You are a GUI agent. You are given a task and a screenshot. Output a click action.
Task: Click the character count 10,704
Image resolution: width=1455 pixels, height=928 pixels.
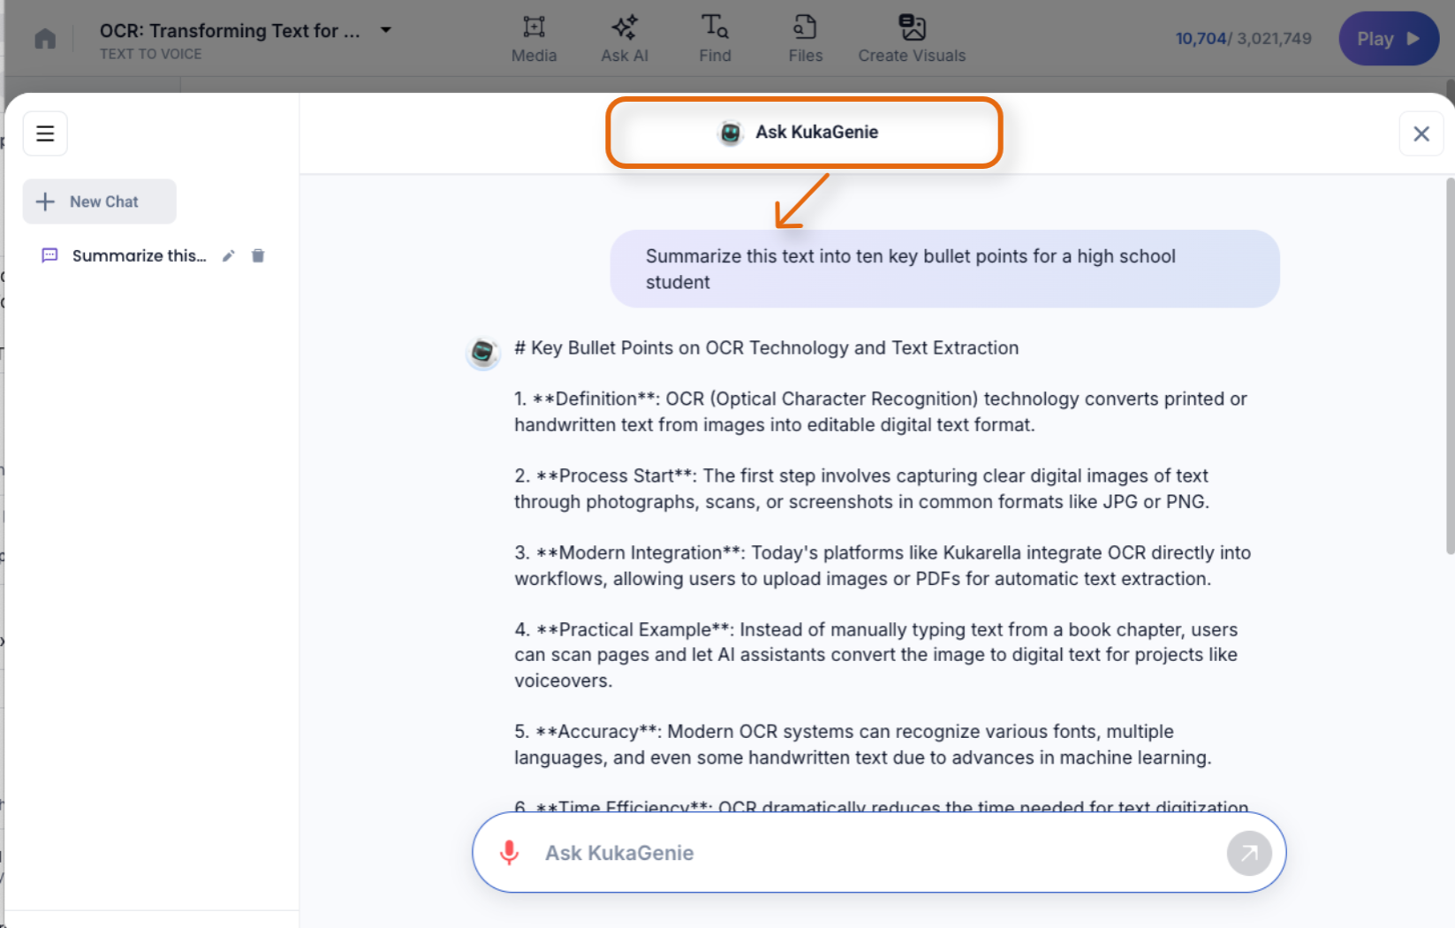(x=1201, y=39)
